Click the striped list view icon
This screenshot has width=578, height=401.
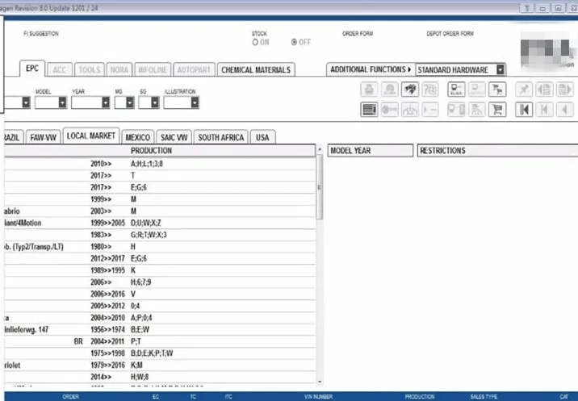(x=369, y=110)
